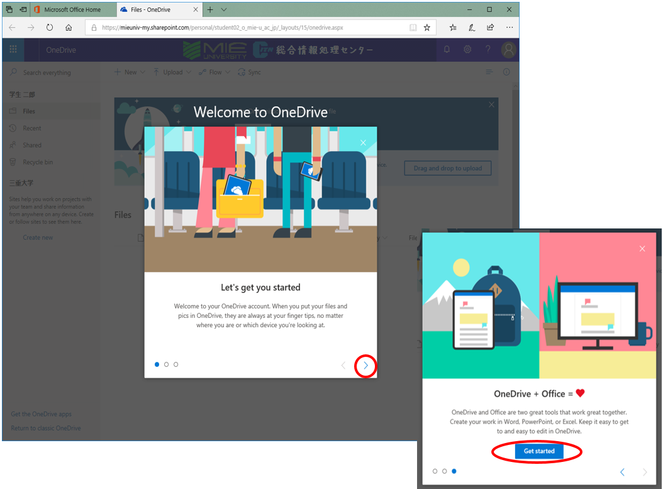This screenshot has height=489, width=663.
Task: Click the OneDrive + Office illustration image
Action: pos(539,305)
